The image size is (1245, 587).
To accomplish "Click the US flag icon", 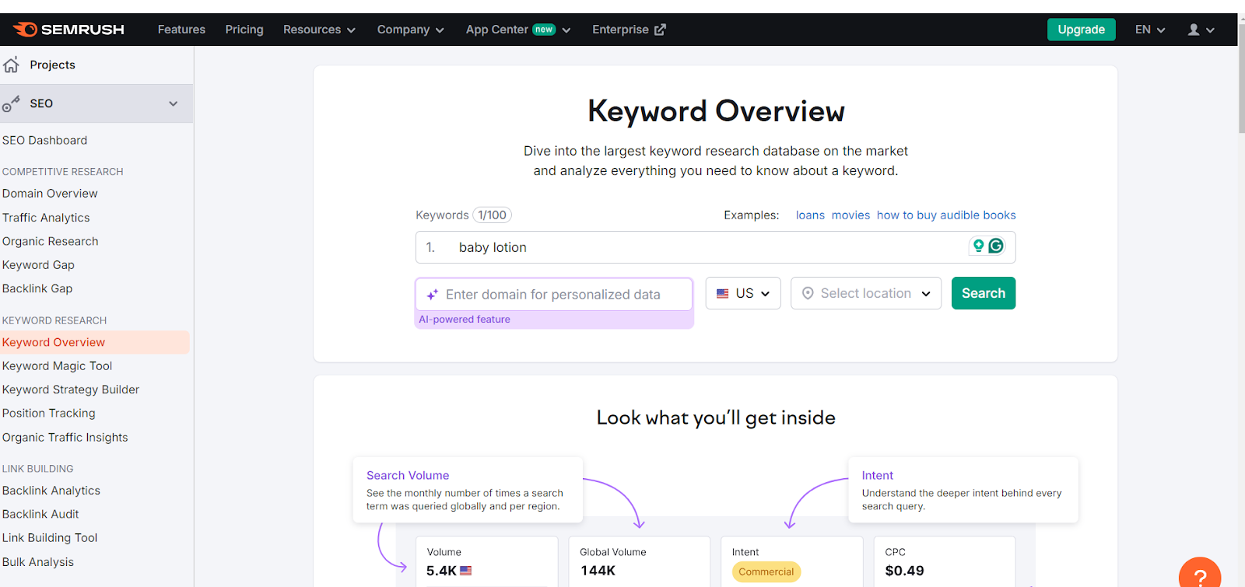I will (x=723, y=293).
